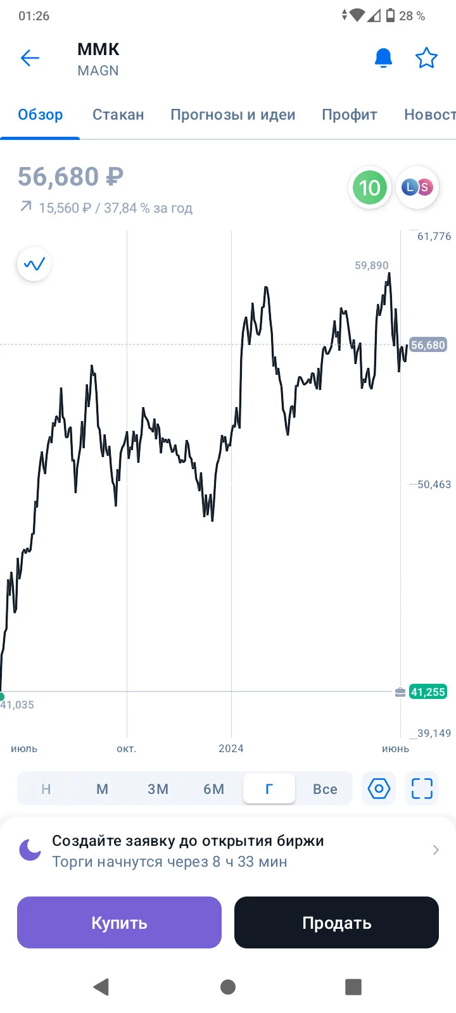Viewport: 456px width, 1013px height.
Task: Tap Android home navigation button
Action: pyautogui.click(x=228, y=986)
